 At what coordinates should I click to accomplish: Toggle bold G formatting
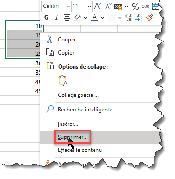point(47,17)
